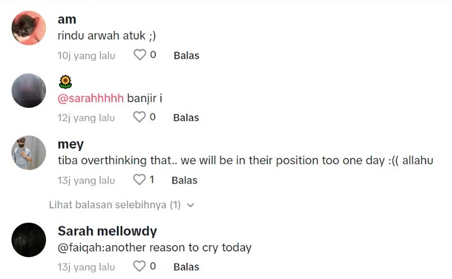The width and height of the screenshot is (452, 279).
Task: Expand Lihat balasan selebihnya (1)
Action: 115,205
